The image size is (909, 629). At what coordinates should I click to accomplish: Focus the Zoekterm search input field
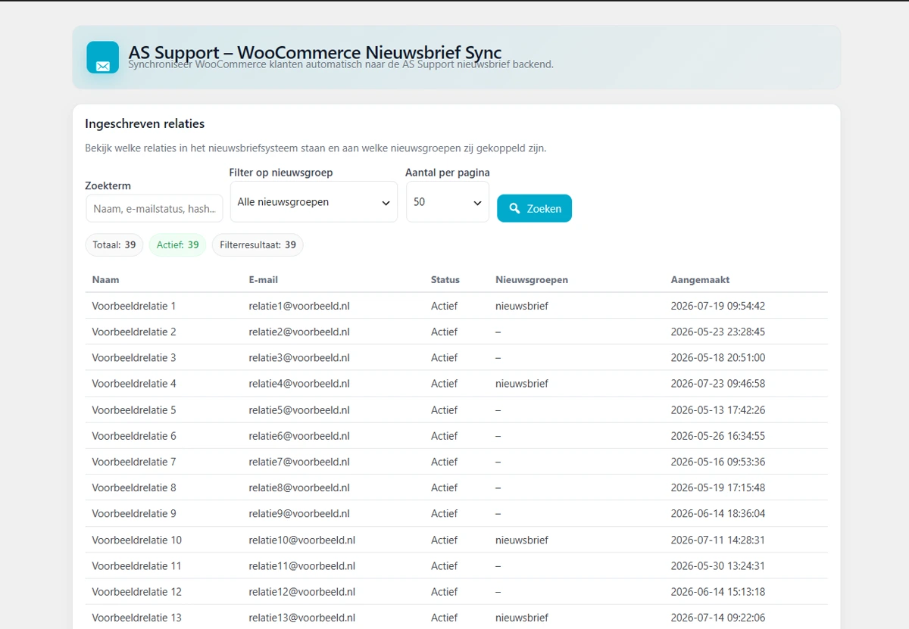pyautogui.click(x=155, y=208)
